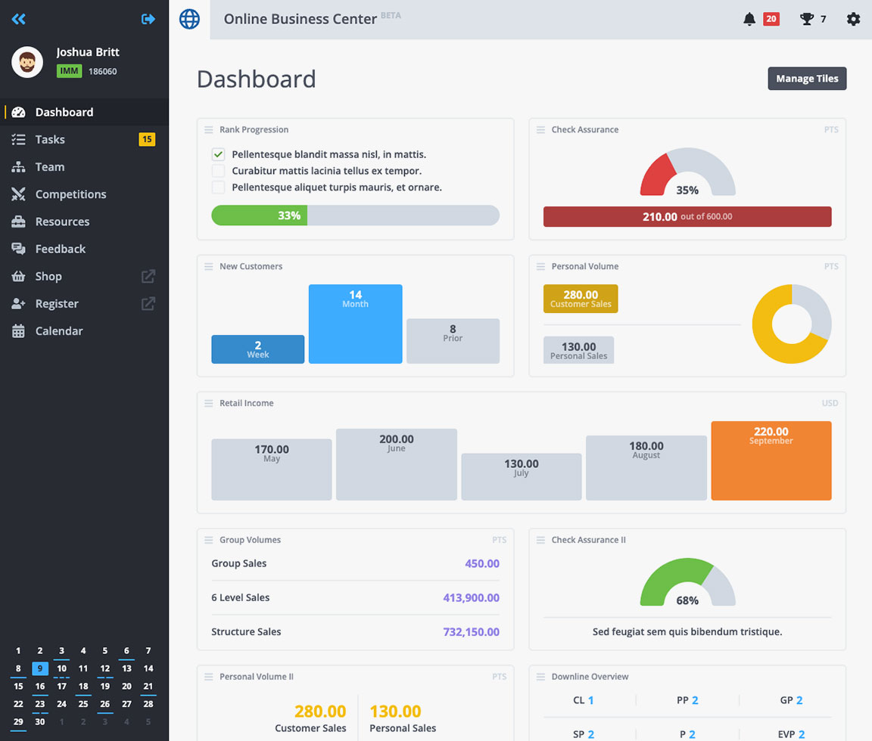Image resolution: width=872 pixels, height=741 pixels.
Task: Open the globe language icon
Action: click(x=189, y=19)
